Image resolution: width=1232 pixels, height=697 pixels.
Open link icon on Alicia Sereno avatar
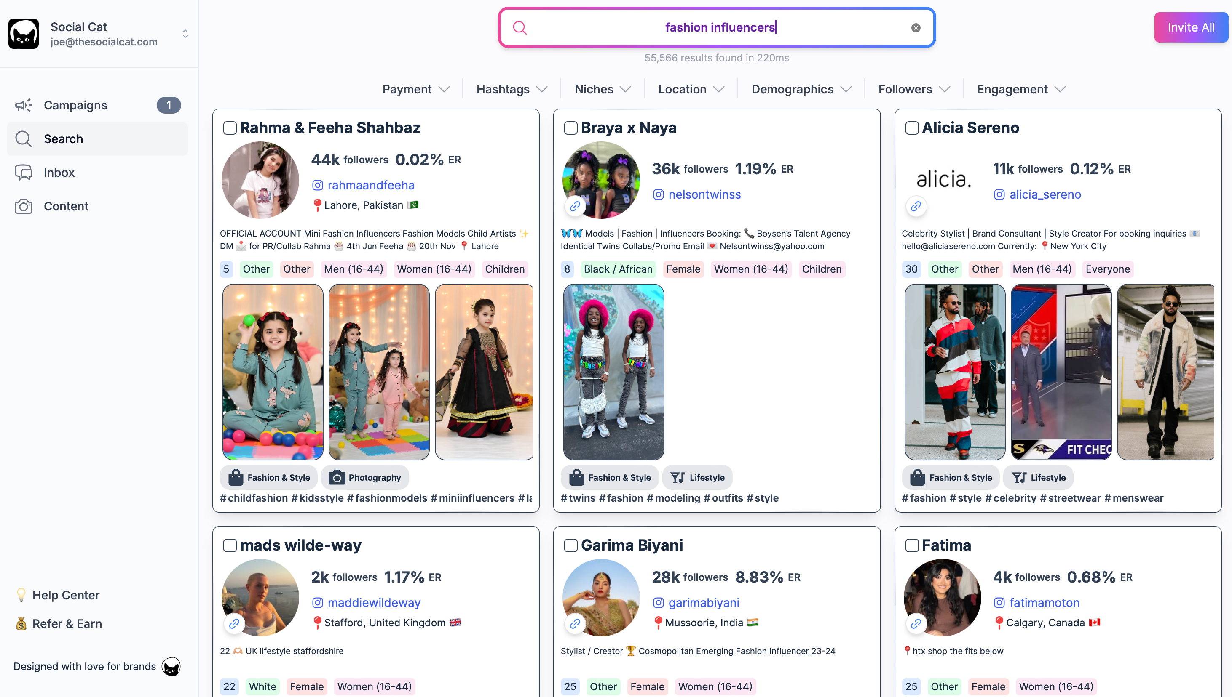tap(916, 206)
